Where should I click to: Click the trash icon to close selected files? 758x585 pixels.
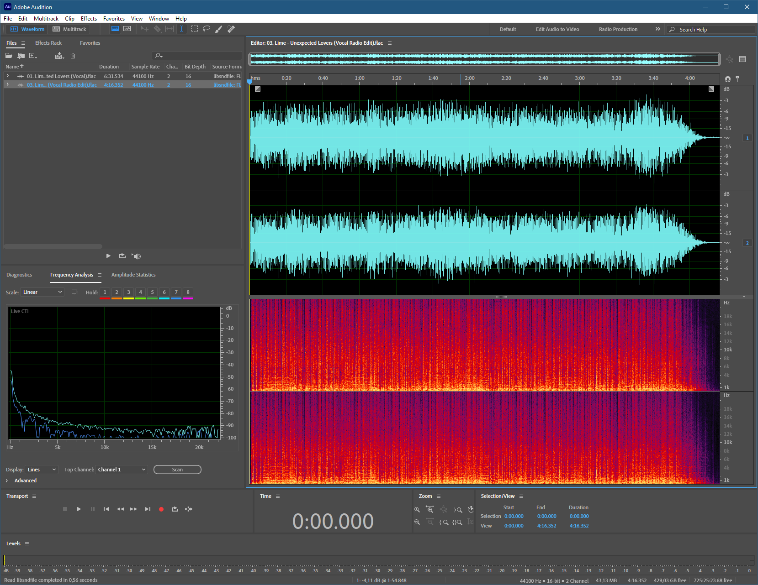tap(73, 56)
